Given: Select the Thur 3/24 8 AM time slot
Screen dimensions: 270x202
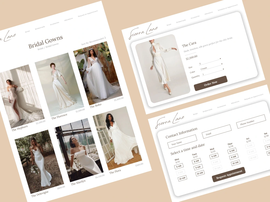Looking at the screenshot, I should [x=232, y=151].
